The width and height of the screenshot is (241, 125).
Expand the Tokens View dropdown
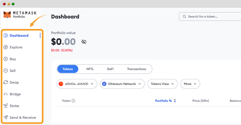pos(163,84)
